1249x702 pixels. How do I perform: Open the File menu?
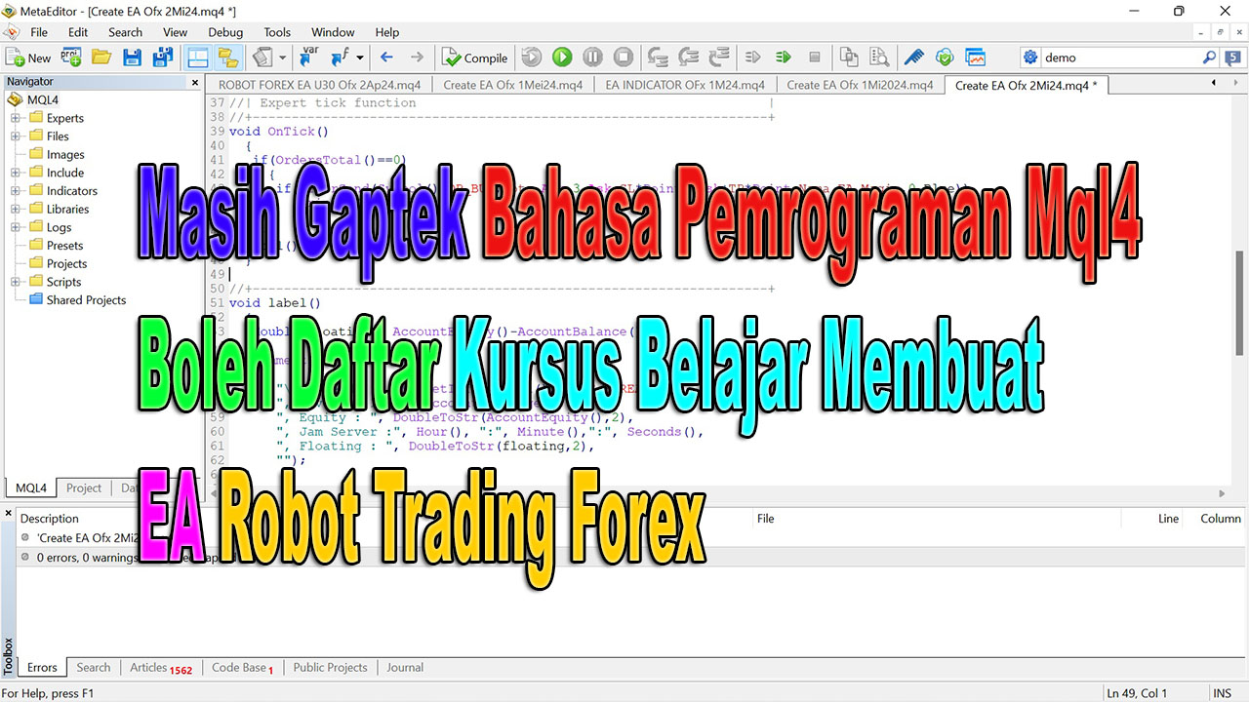click(39, 32)
